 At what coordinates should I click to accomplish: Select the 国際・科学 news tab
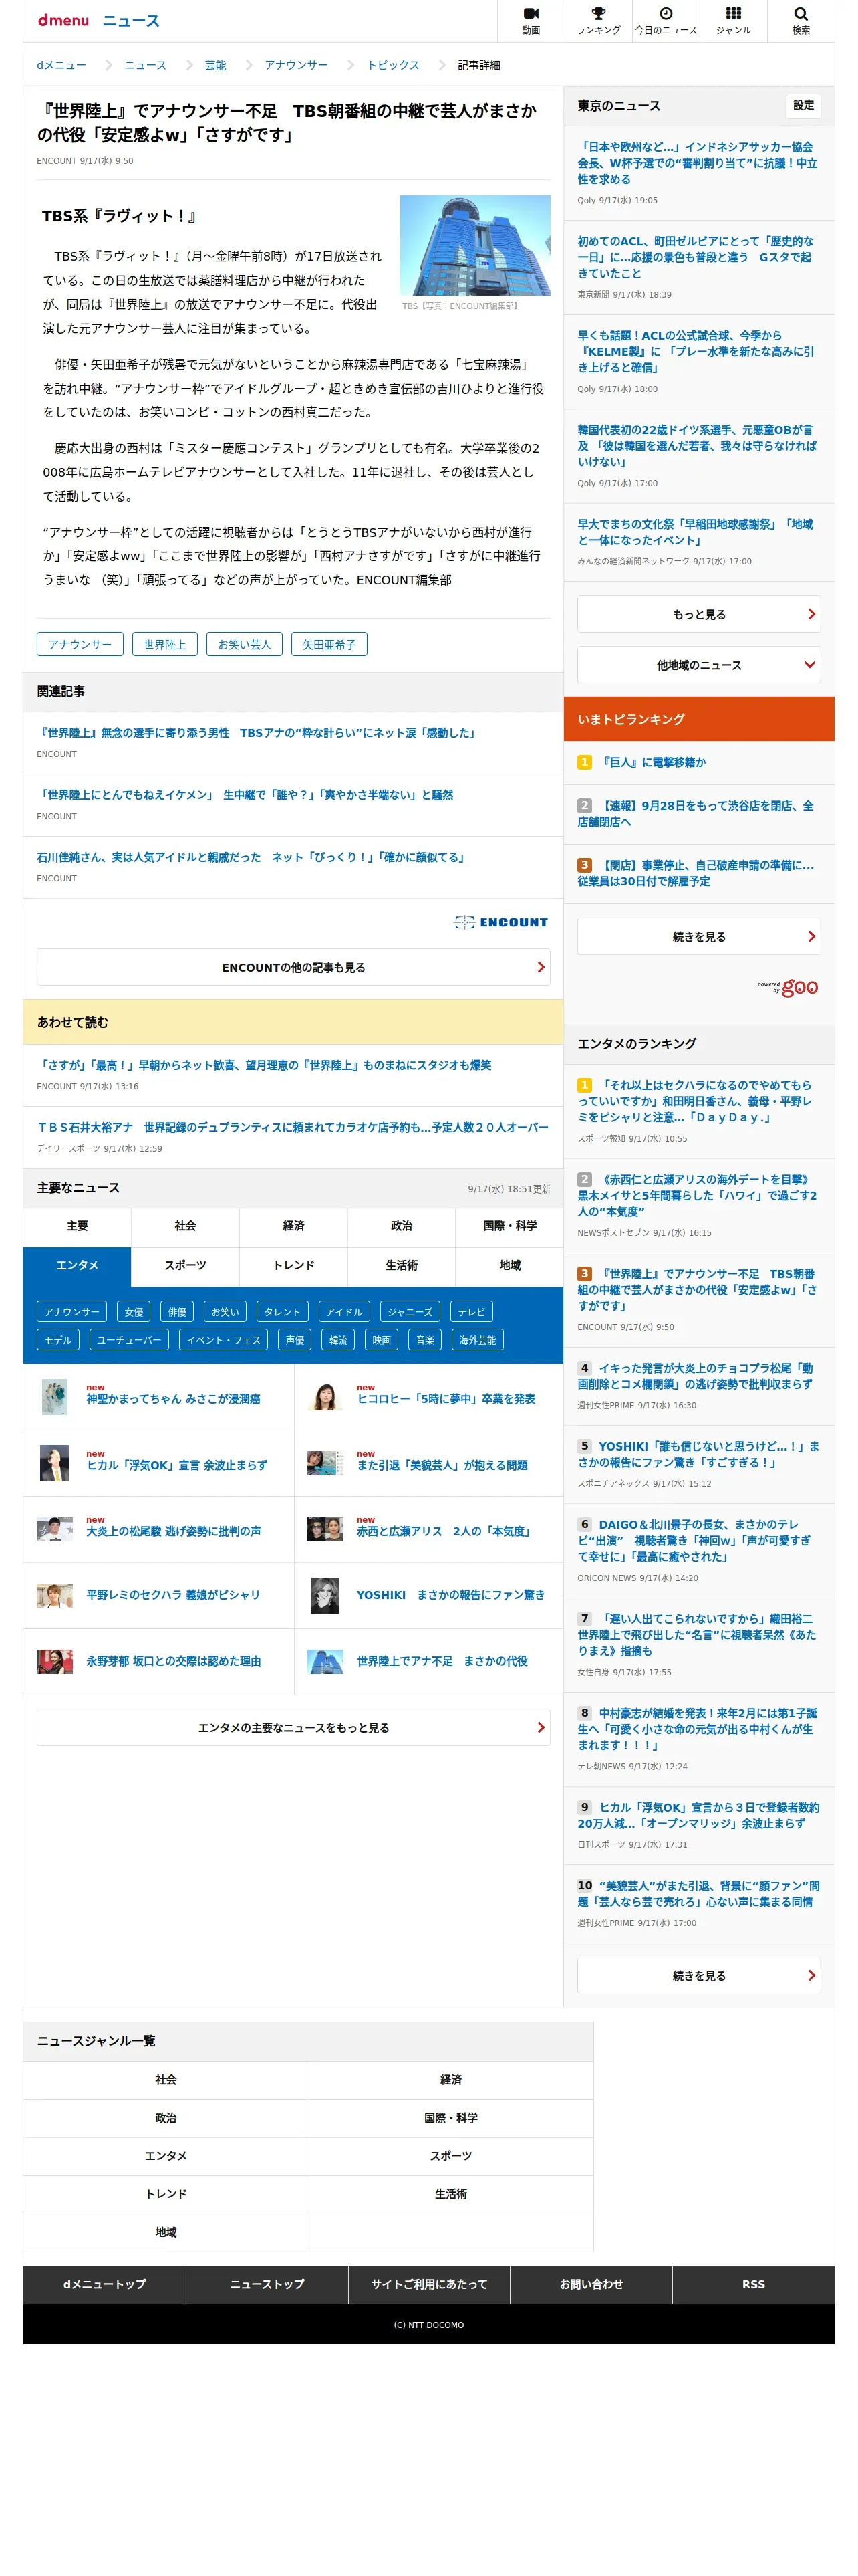[509, 1226]
